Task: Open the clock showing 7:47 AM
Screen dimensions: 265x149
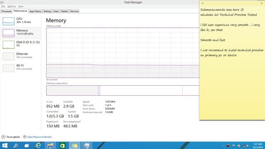Action: coord(258,146)
